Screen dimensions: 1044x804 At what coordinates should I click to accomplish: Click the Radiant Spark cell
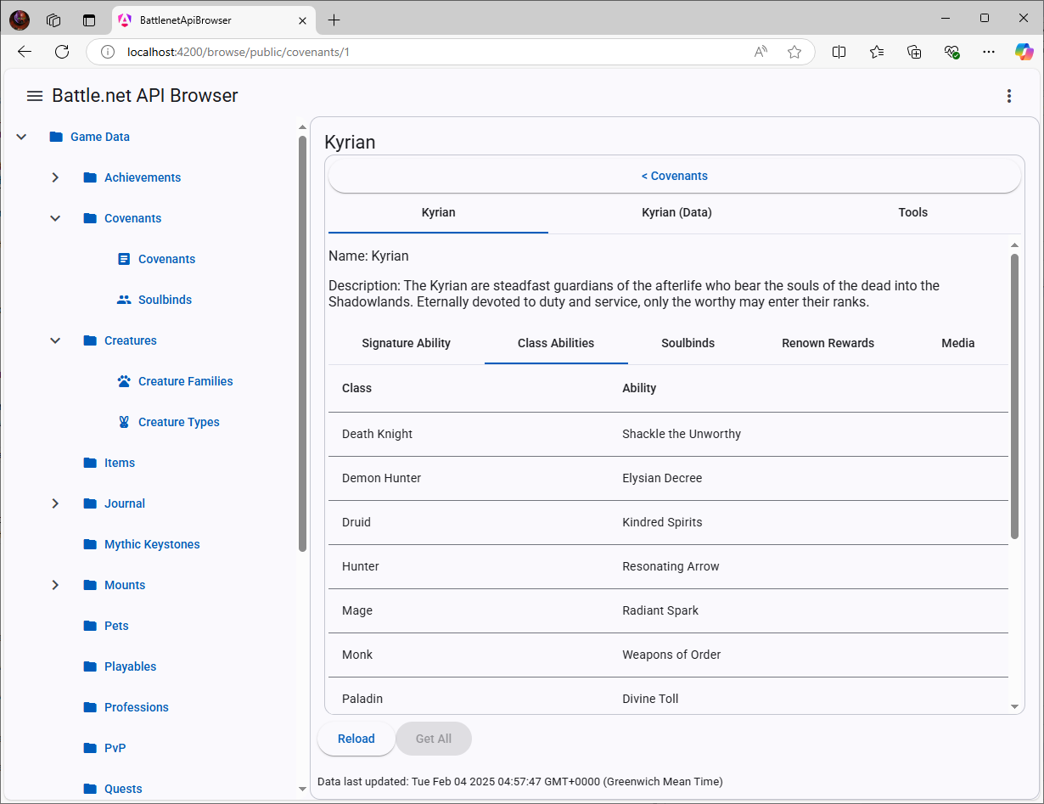point(660,610)
